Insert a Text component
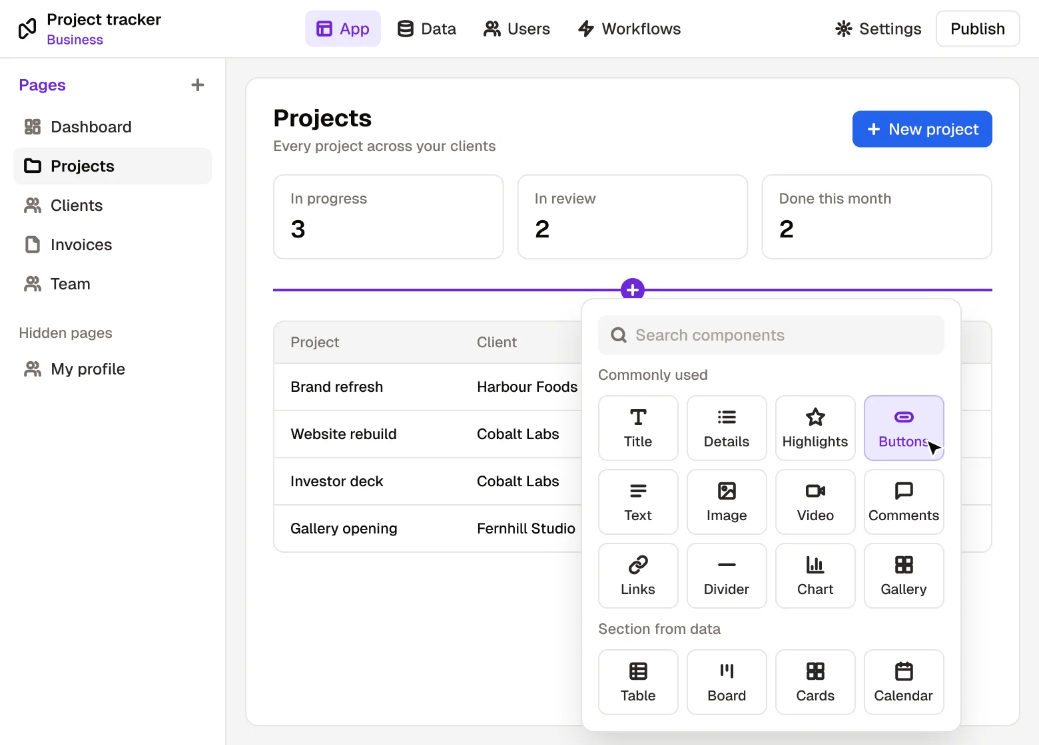Viewport: 1039px width, 745px height. click(638, 502)
